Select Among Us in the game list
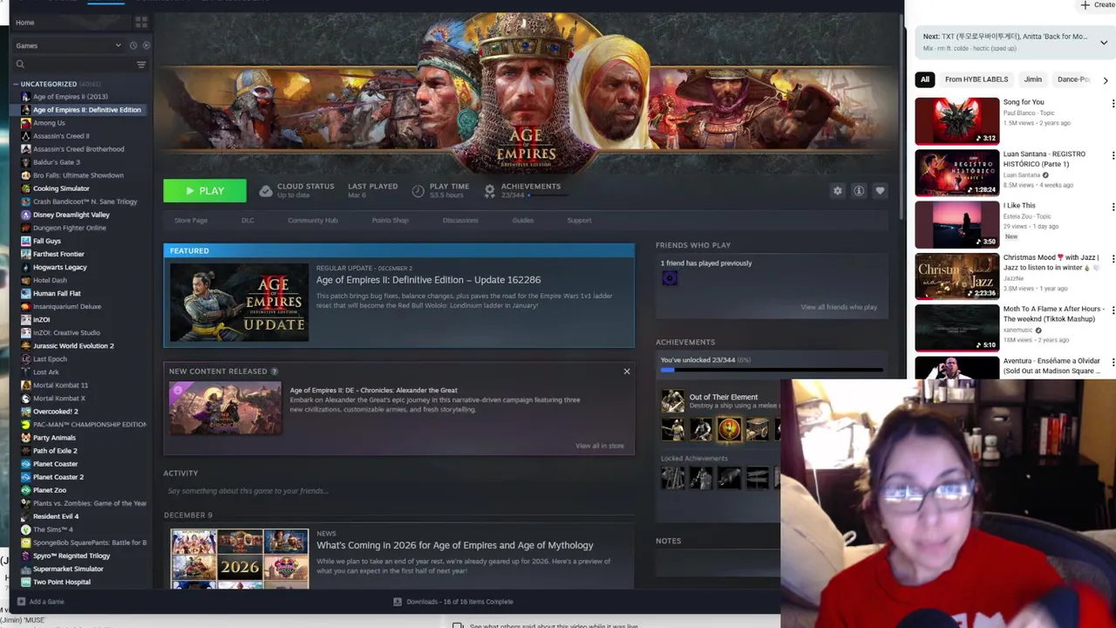 [x=49, y=123]
